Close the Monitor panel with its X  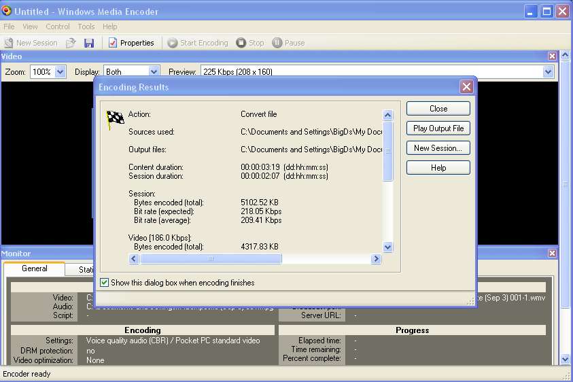[552, 253]
